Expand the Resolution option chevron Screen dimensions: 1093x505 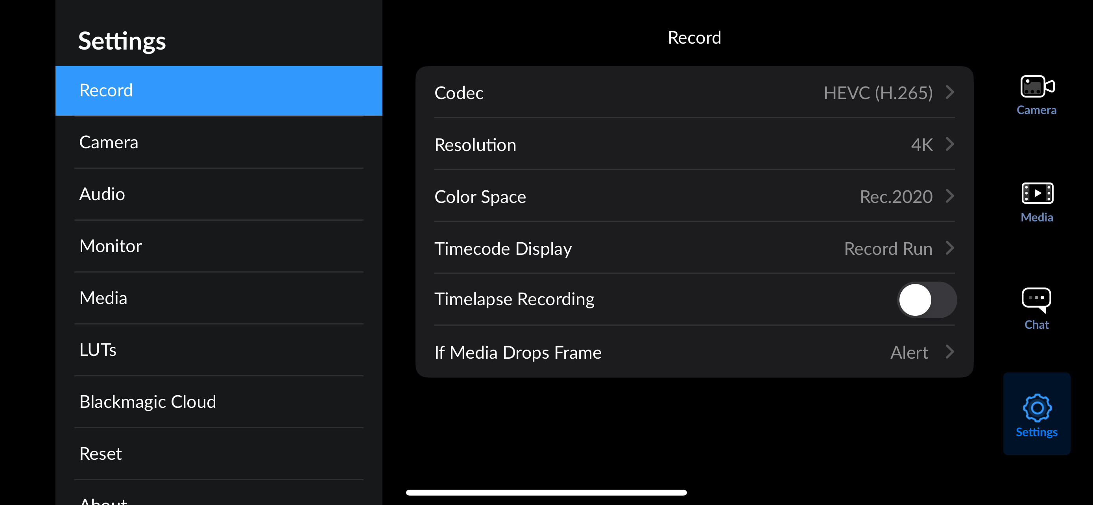[x=950, y=144]
